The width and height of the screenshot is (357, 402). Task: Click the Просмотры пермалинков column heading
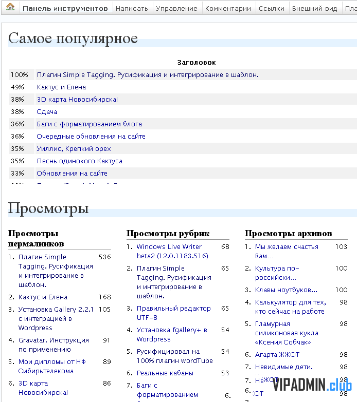[36, 238]
